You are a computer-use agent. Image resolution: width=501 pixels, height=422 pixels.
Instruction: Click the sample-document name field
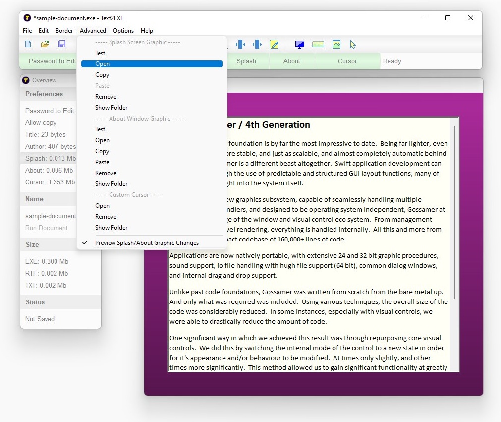[50, 216]
